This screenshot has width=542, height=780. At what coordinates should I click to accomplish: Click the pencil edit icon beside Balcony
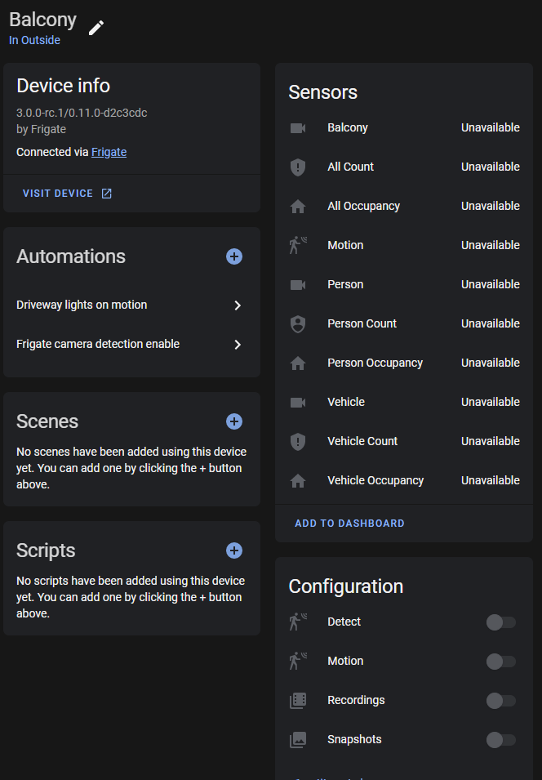tap(96, 28)
